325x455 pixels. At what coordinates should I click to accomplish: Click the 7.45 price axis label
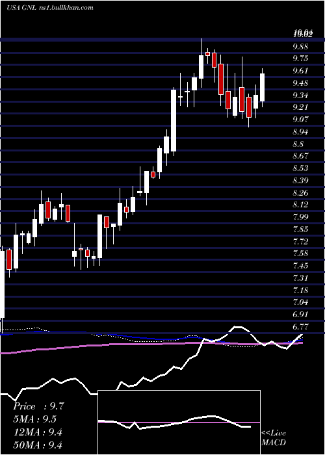point(302,266)
